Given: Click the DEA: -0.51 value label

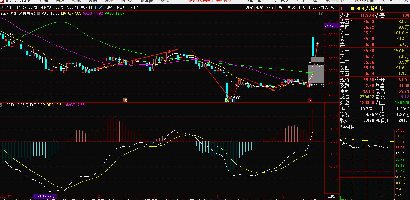Looking at the screenshot, I should coord(55,105).
